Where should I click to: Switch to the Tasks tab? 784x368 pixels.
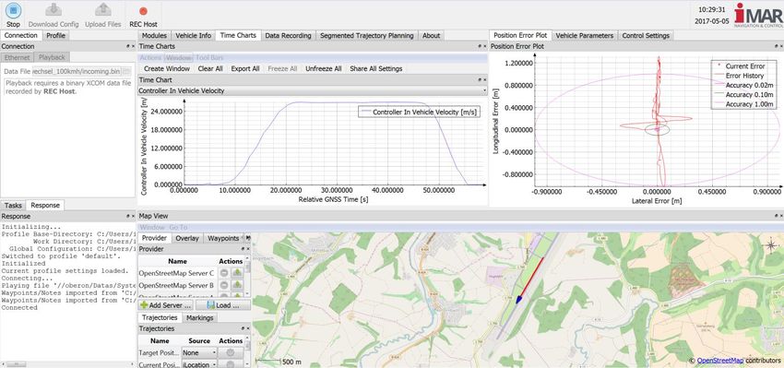coord(14,205)
